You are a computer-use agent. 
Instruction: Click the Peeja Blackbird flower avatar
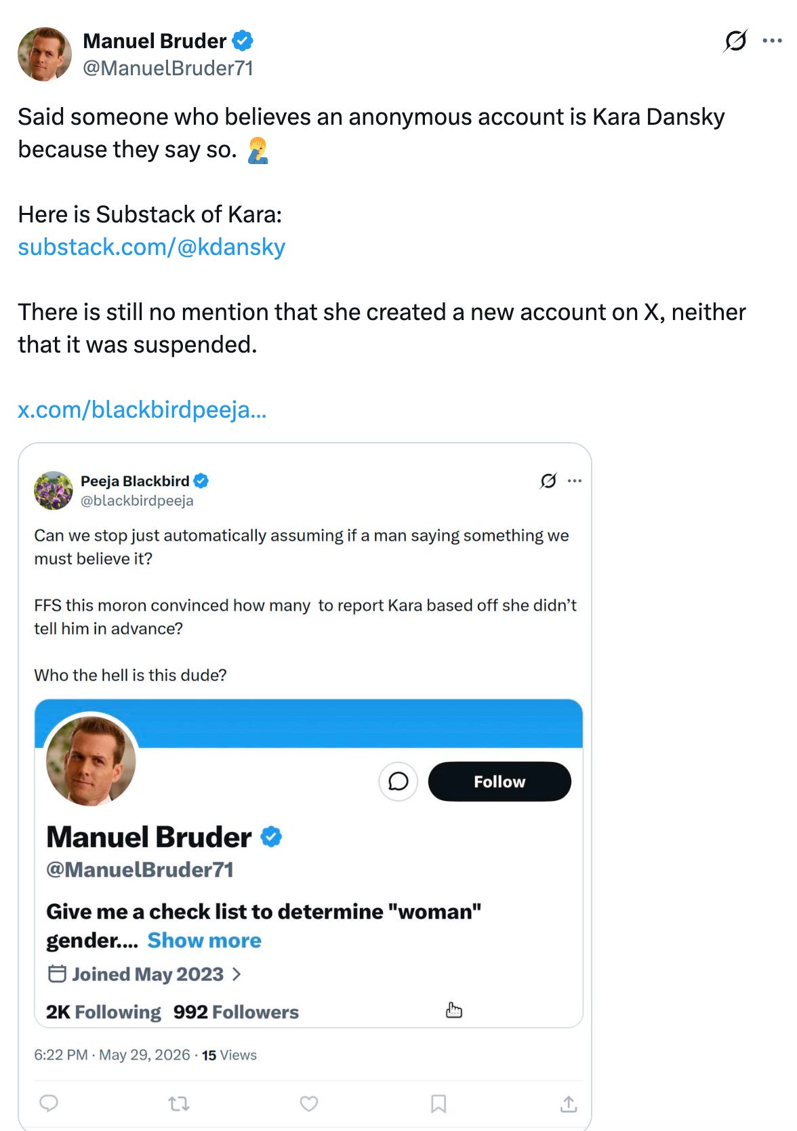coord(54,490)
